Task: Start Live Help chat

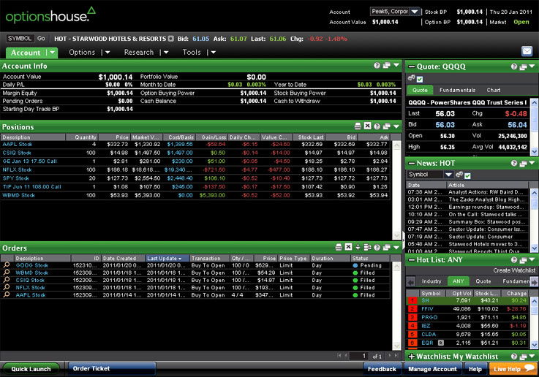Action: click(x=513, y=369)
